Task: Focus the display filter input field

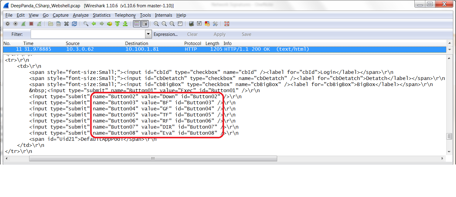Action: point(88,34)
